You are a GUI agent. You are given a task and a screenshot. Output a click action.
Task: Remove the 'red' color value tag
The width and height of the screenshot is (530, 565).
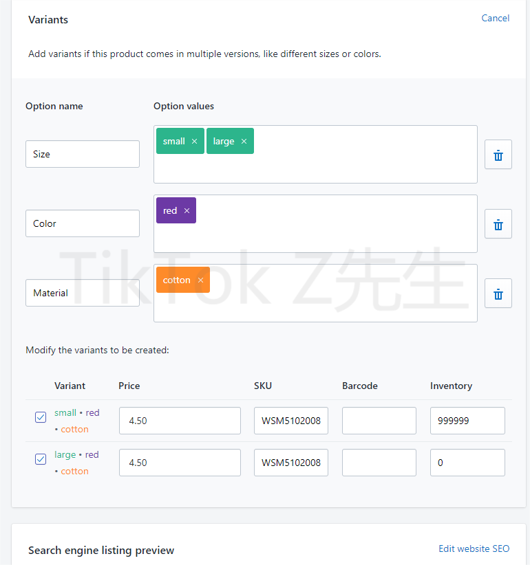click(187, 211)
